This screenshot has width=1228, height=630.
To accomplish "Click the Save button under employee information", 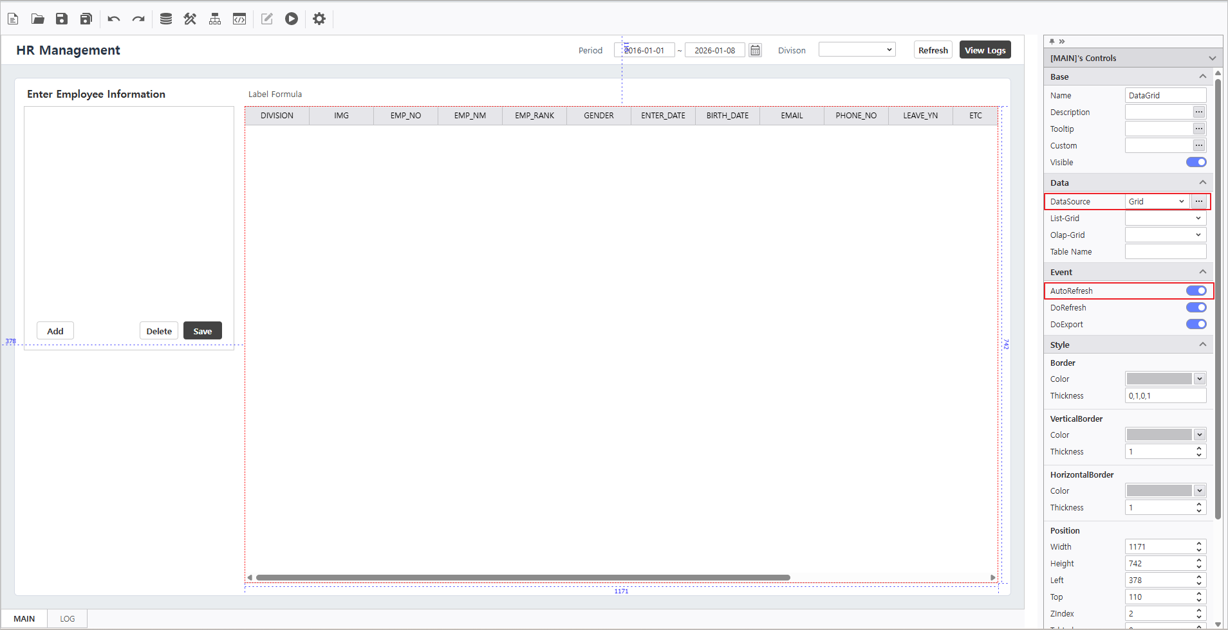I will [x=202, y=331].
